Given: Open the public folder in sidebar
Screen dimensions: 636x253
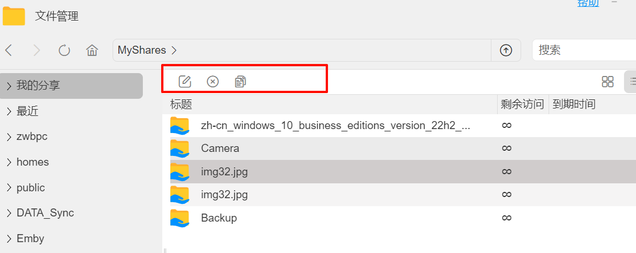Looking at the screenshot, I should pyautogui.click(x=31, y=188).
